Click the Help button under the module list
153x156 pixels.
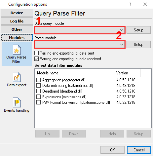[112, 134]
